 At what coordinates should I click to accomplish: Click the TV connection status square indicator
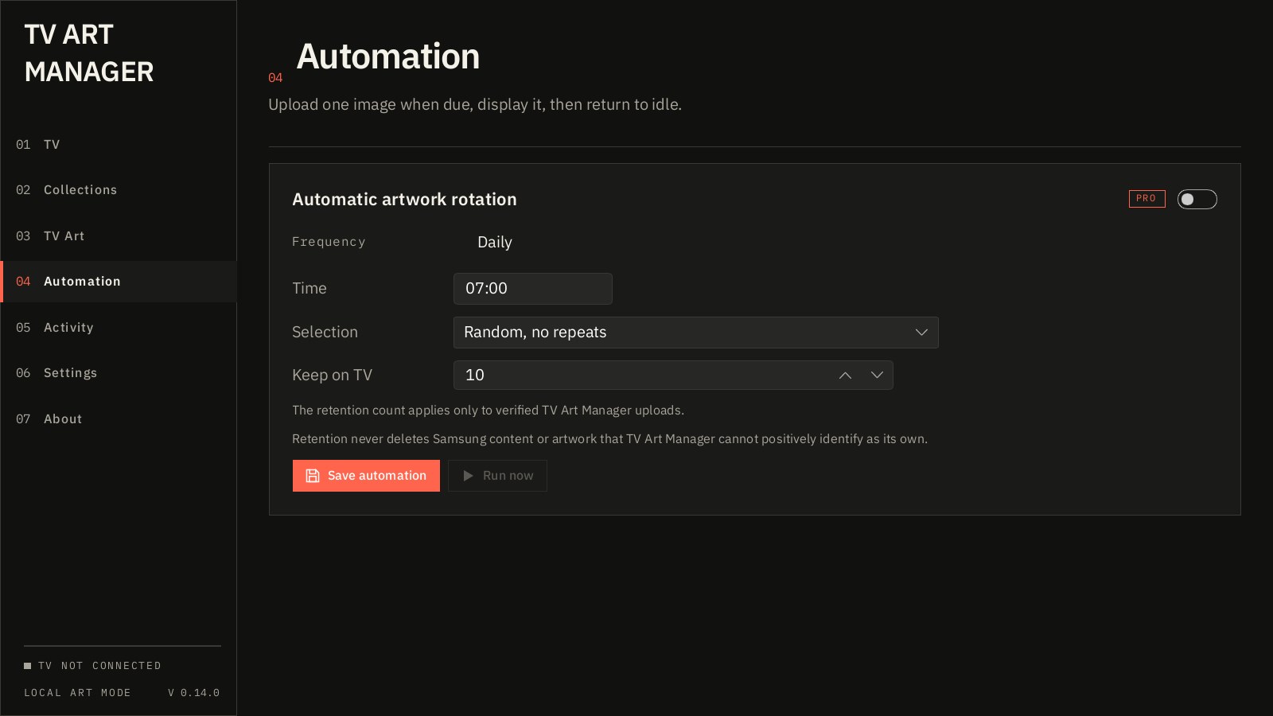pyautogui.click(x=28, y=666)
